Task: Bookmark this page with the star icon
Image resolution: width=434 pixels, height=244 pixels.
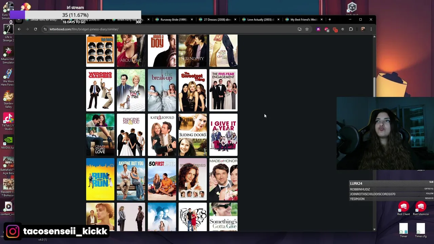Action: tap(307, 29)
